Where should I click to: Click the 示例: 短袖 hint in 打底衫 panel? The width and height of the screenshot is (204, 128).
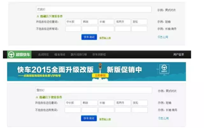(x=164, y=22)
